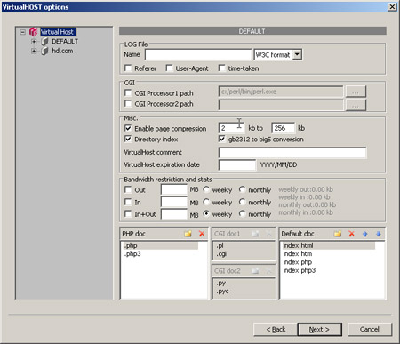Click the VirtualHost comment field
400x344 pixels.
pos(292,153)
